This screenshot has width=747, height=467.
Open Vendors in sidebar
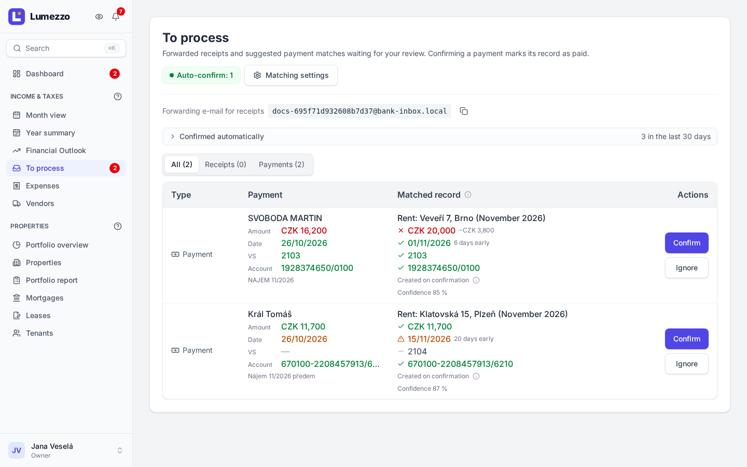pyautogui.click(x=66, y=203)
